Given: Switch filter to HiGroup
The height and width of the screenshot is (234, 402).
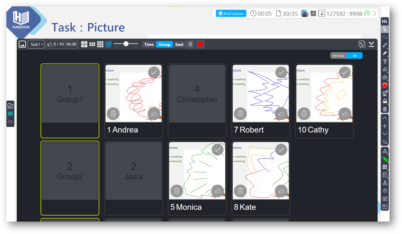Looking at the screenshot, I should coord(338,56).
